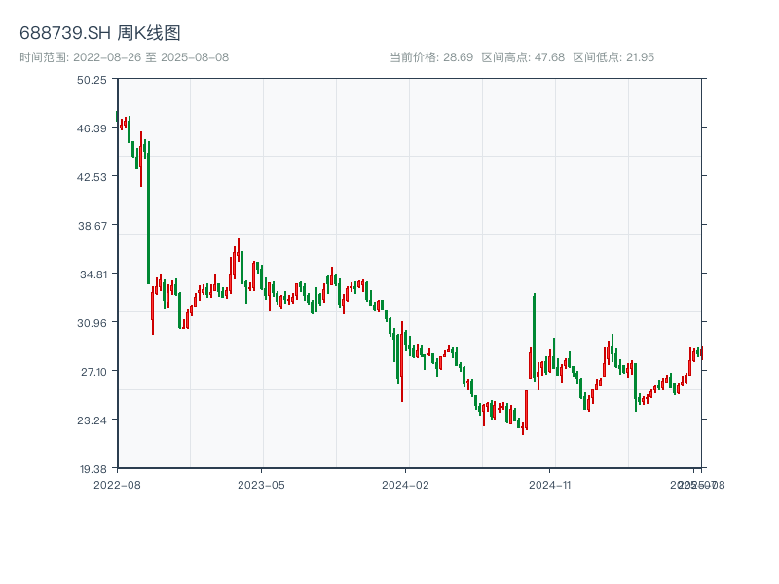
Task: Select the 2022-08 date axis tick
Action: point(117,484)
